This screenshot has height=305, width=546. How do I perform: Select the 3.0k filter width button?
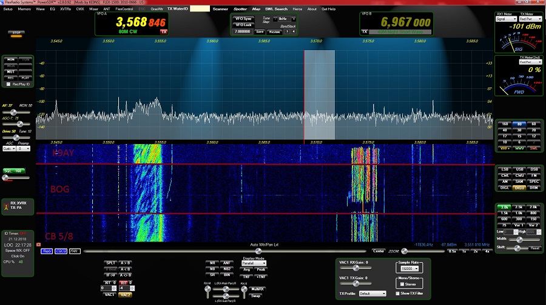(x=504, y=208)
